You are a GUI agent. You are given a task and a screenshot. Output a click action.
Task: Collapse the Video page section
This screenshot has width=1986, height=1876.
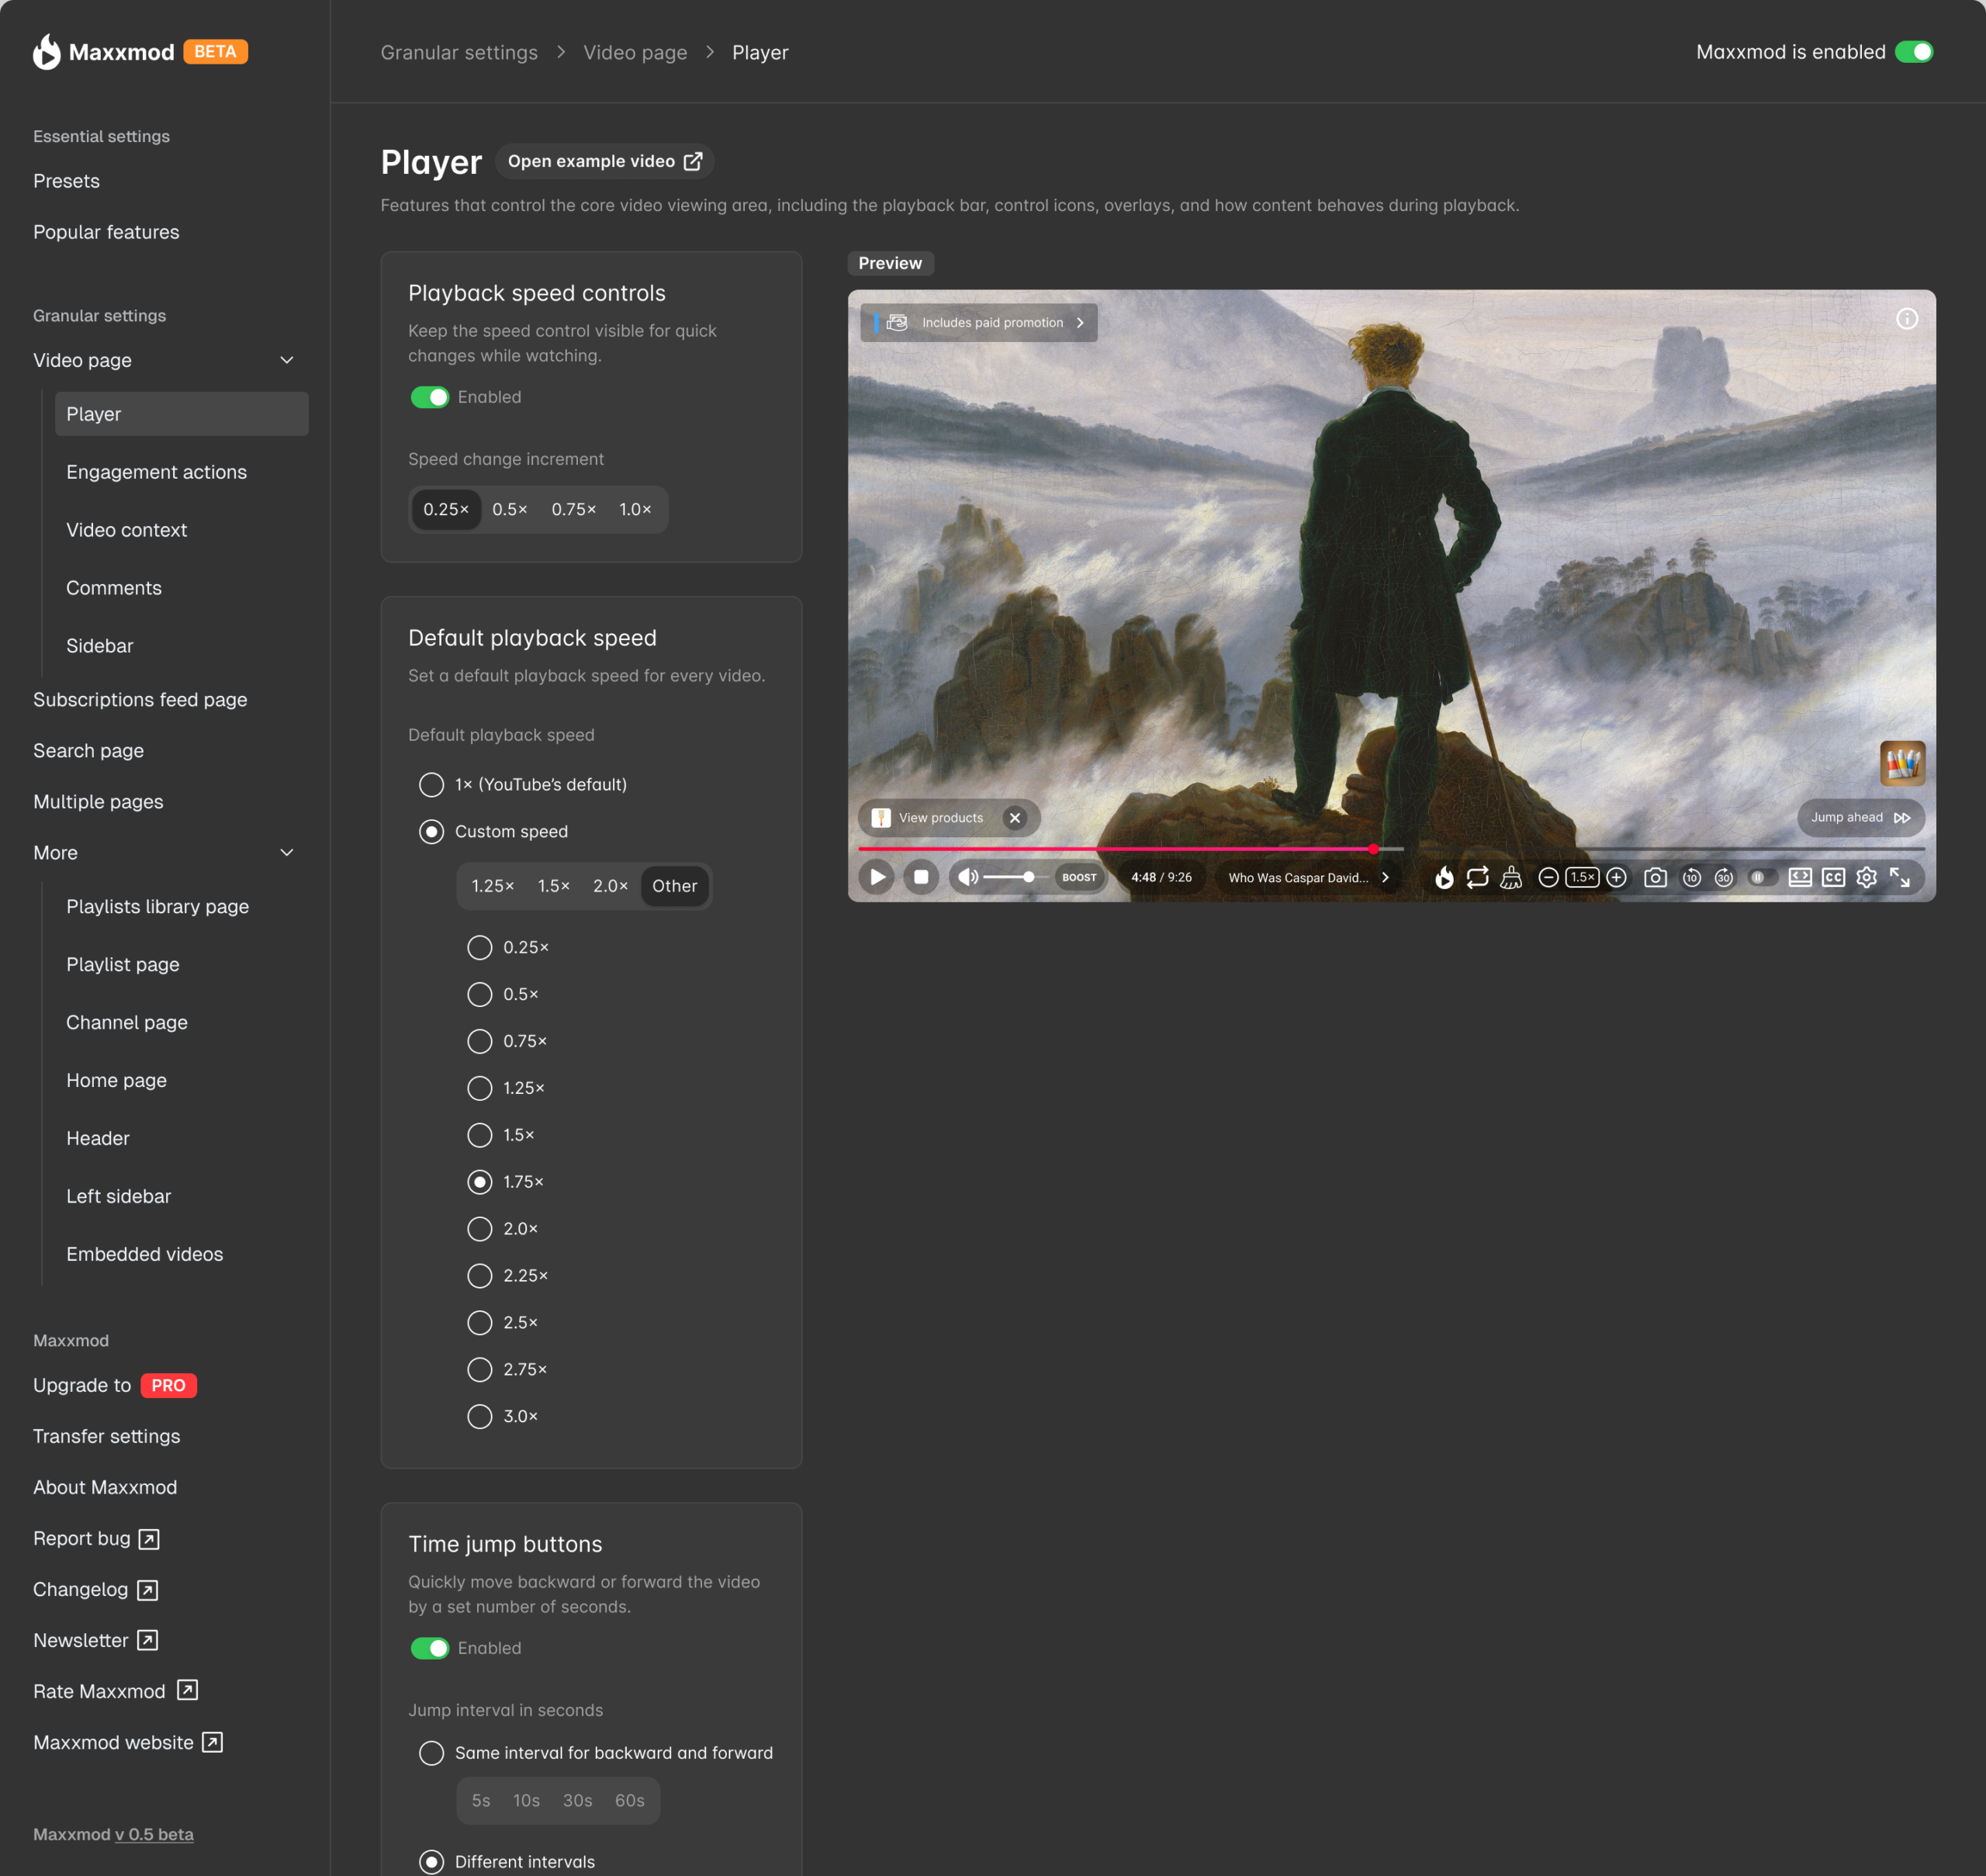click(287, 360)
